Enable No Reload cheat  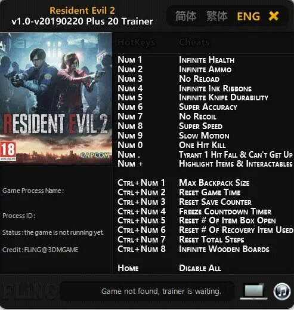tap(199, 79)
